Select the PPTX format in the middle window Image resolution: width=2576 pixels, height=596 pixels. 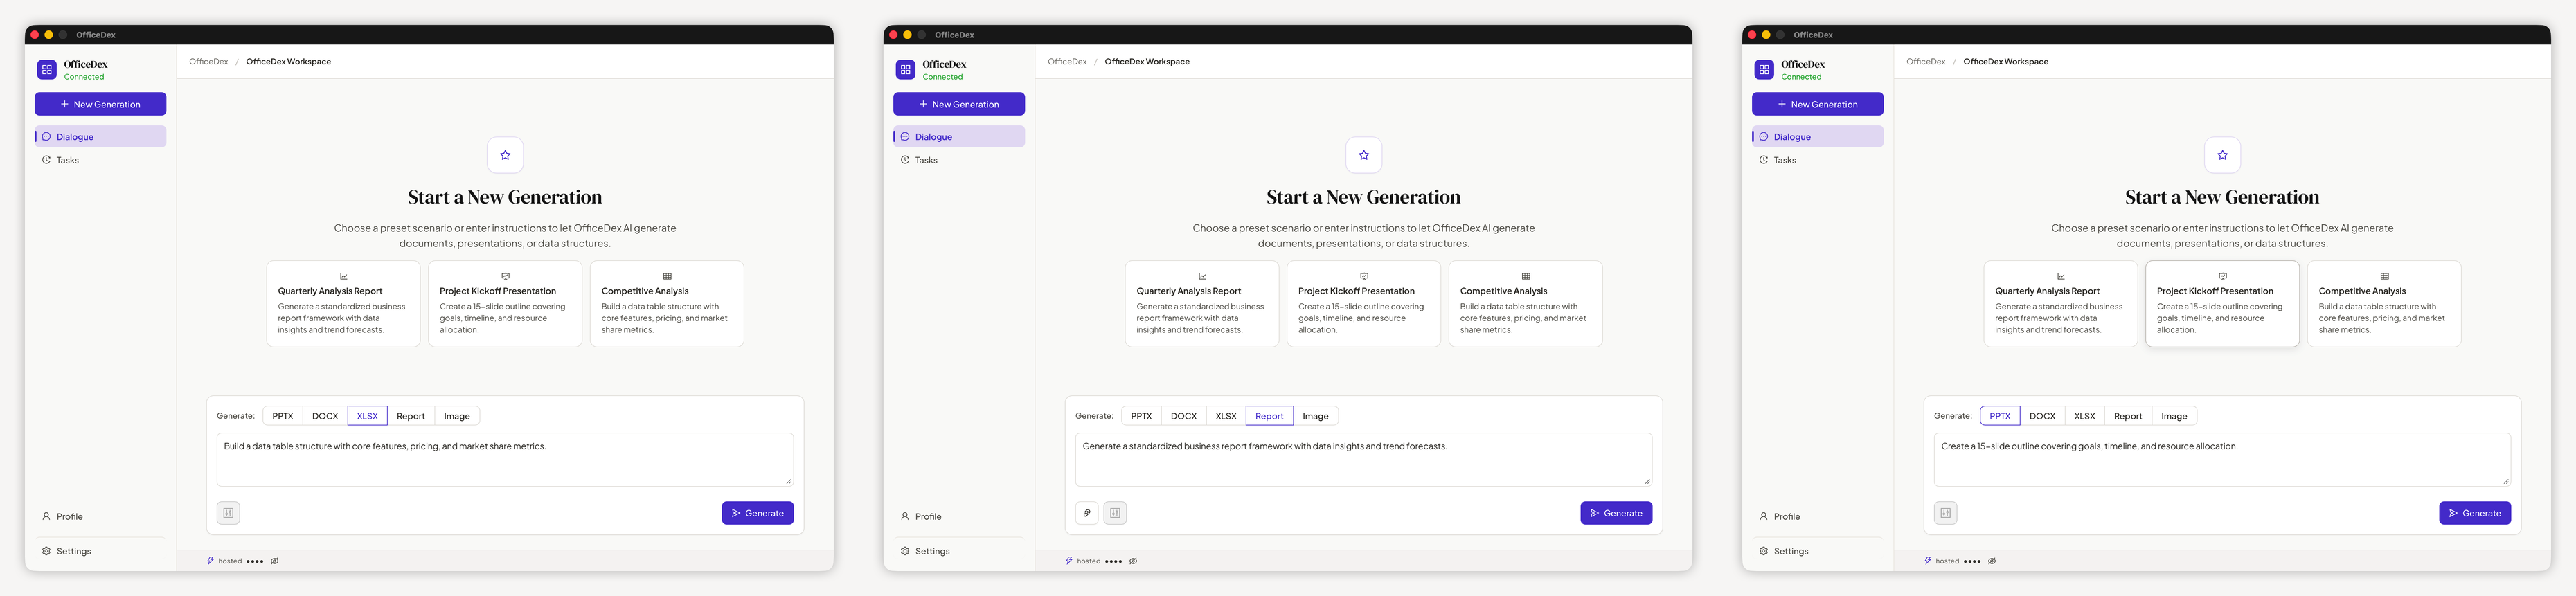click(x=1141, y=416)
